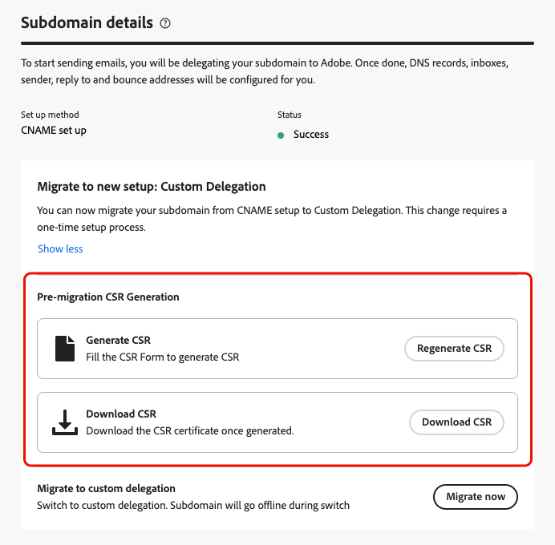This screenshot has height=545, width=555.
Task: Click the green Success status dot
Action: 281,135
